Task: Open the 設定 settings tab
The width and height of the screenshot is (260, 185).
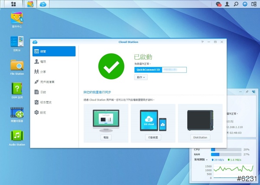Action: click(x=43, y=112)
